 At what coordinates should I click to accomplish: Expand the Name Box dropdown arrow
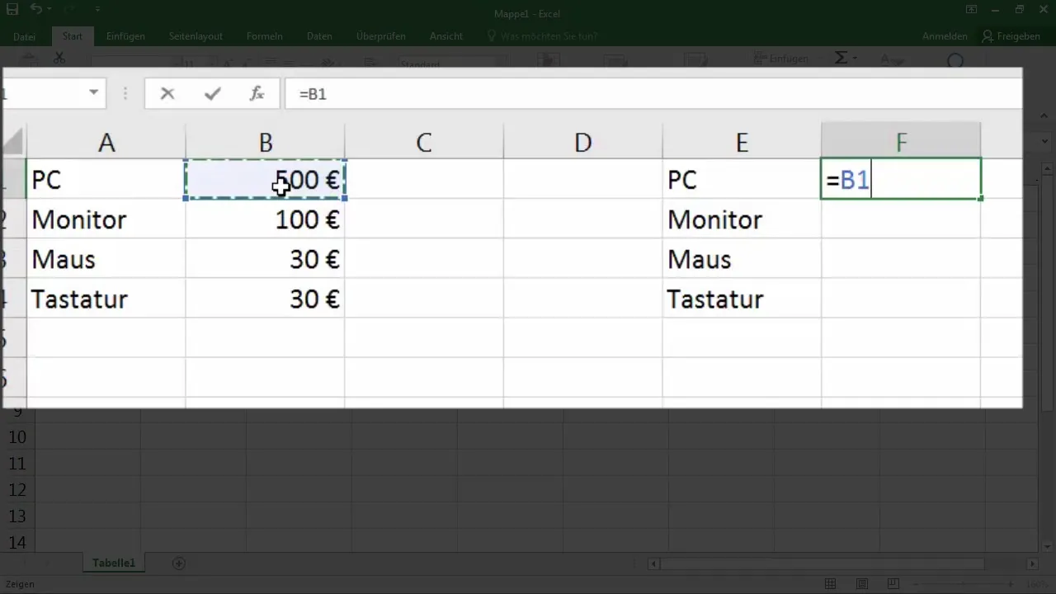94,94
